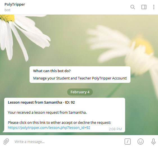Screen dimensions: 158x148
Task: Open the emoji picker smiley icon
Action: click(141, 142)
